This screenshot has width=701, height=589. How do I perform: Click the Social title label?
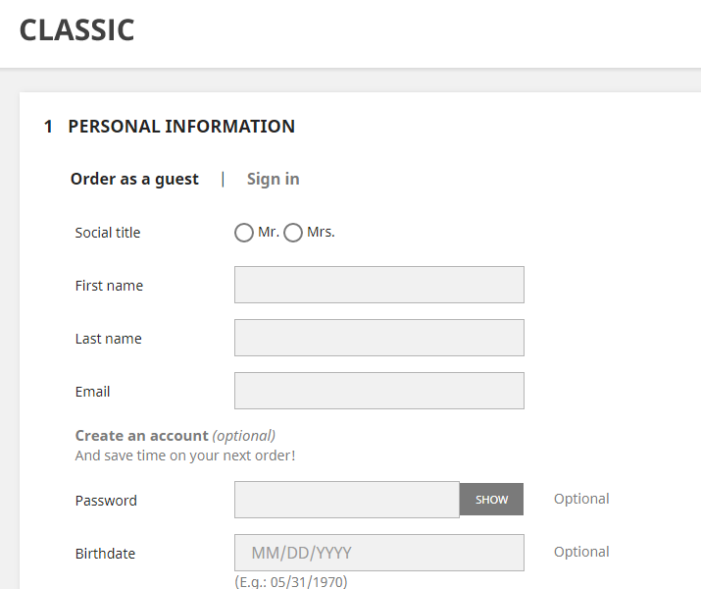pyautogui.click(x=108, y=233)
